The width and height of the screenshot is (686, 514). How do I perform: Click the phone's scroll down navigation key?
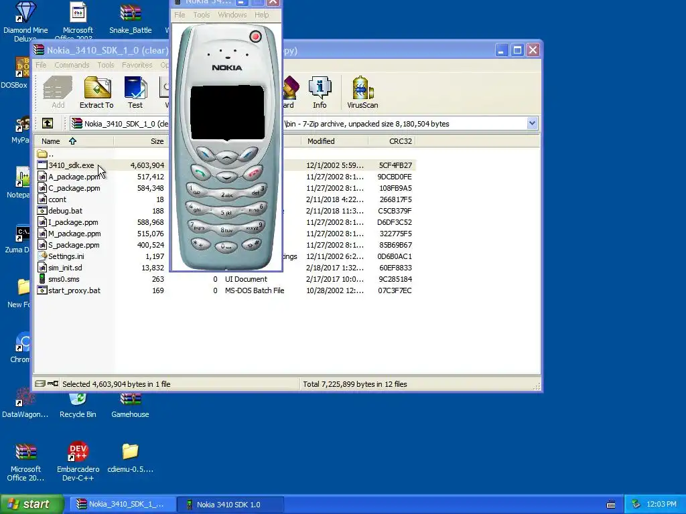(x=226, y=177)
